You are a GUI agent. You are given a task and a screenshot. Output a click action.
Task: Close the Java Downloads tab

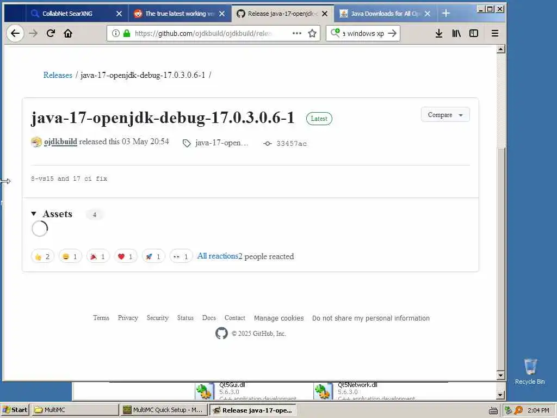(x=428, y=14)
